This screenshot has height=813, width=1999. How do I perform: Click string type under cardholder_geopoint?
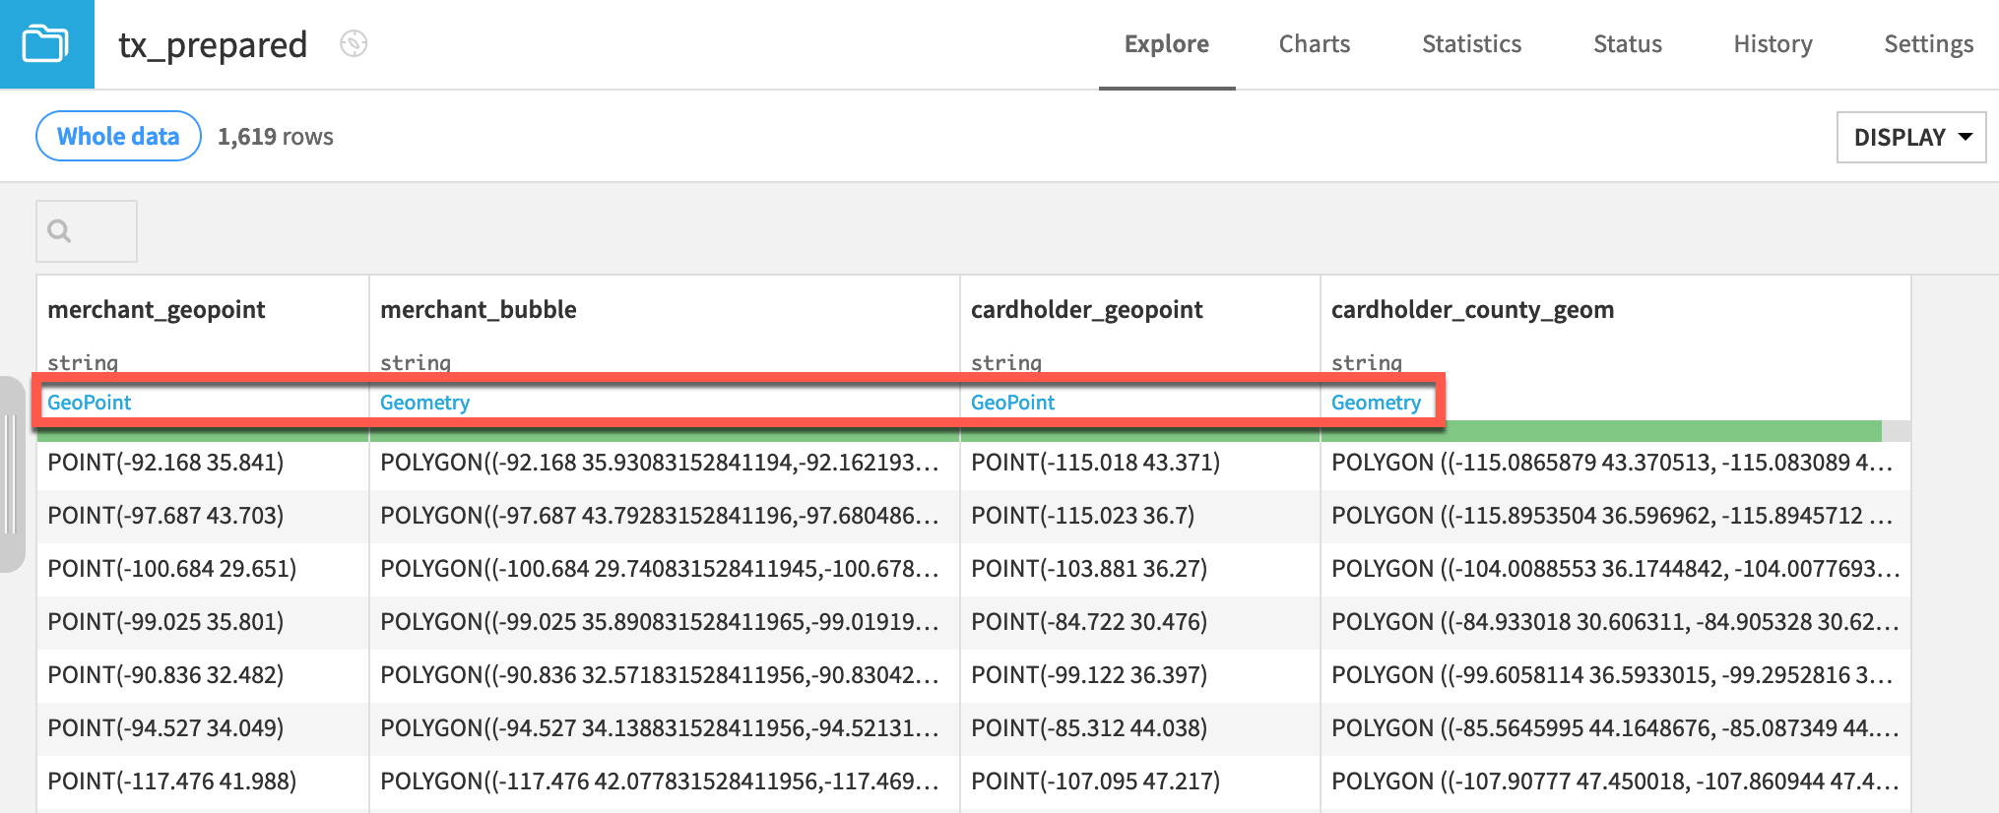(x=1006, y=362)
